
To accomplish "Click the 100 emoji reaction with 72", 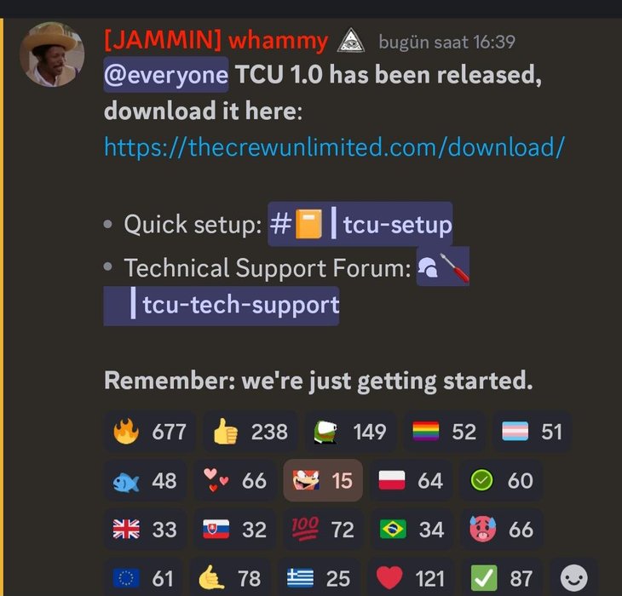I will coord(323,530).
